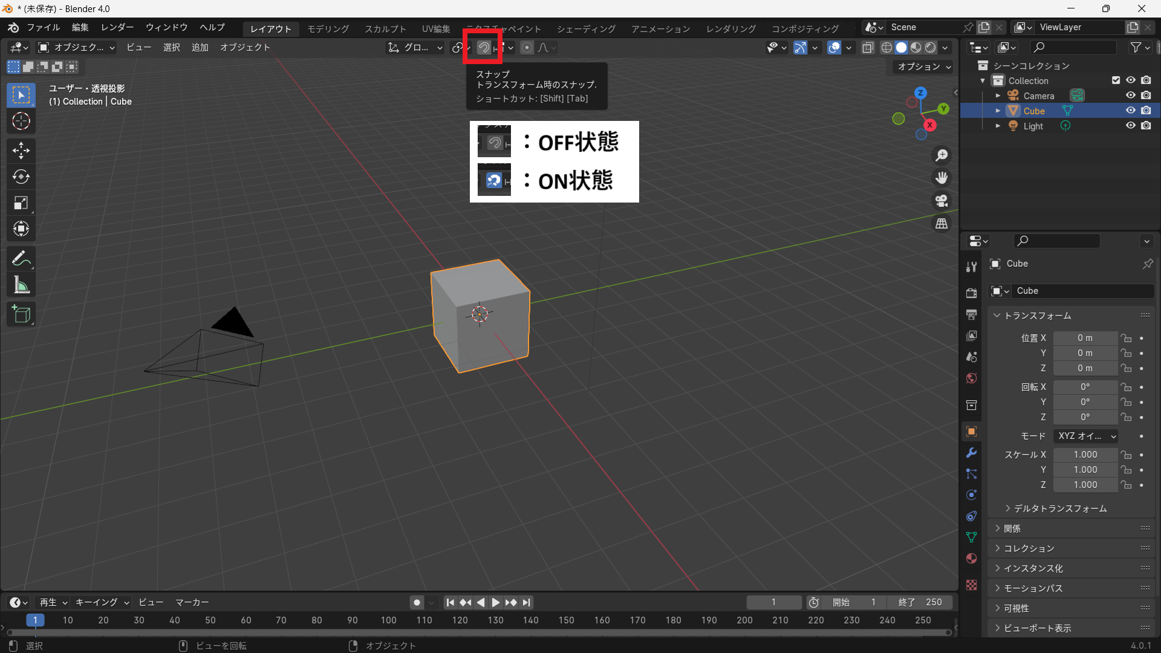Image resolution: width=1161 pixels, height=653 pixels.
Task: Toggle the Snap magnet button
Action: [484, 47]
